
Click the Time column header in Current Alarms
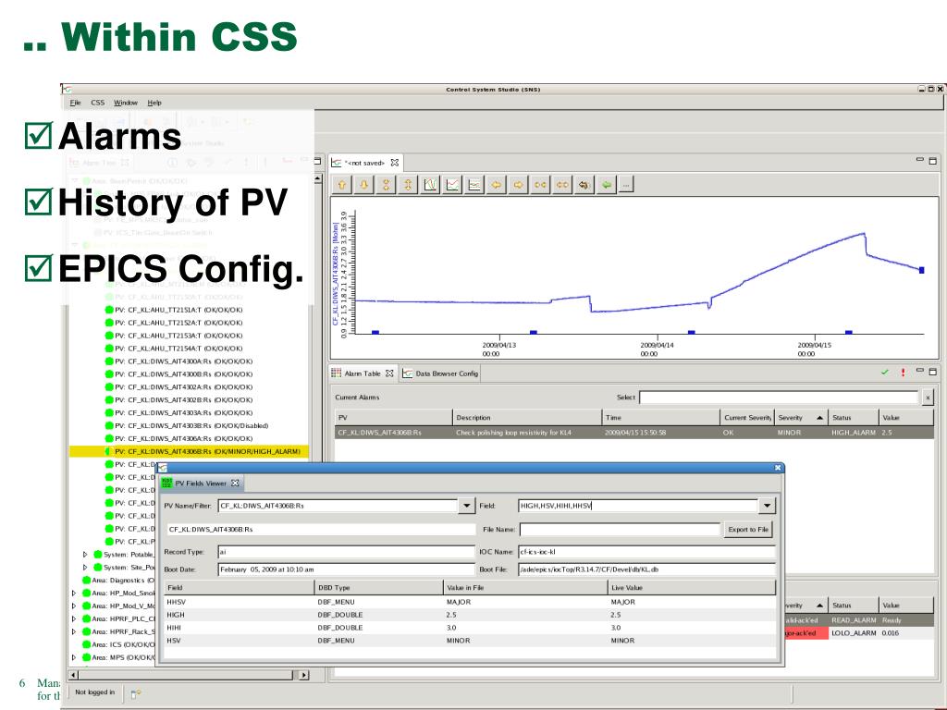(662, 417)
